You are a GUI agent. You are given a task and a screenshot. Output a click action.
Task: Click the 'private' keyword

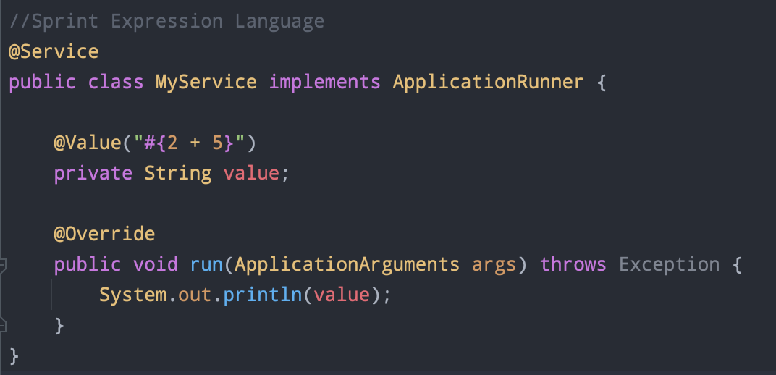tap(93, 174)
